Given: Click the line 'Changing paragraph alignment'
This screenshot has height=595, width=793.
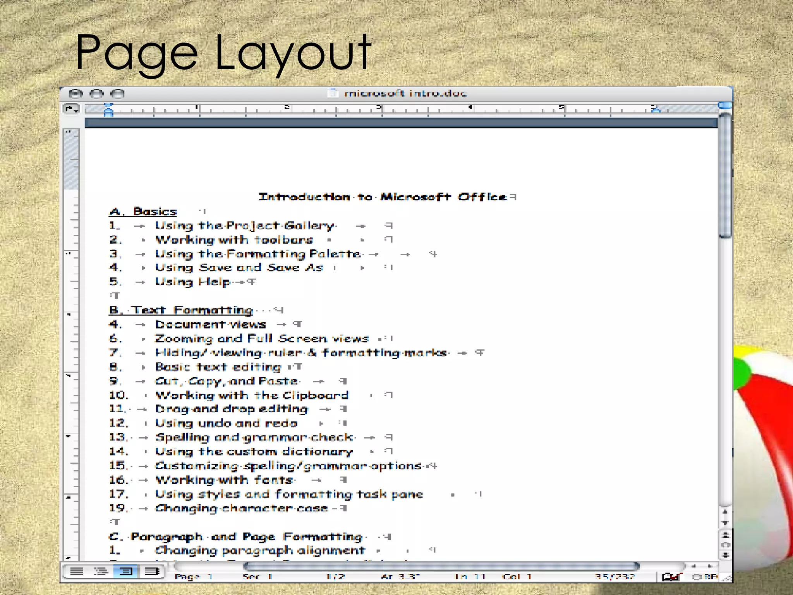Looking at the screenshot, I should pos(260,550).
